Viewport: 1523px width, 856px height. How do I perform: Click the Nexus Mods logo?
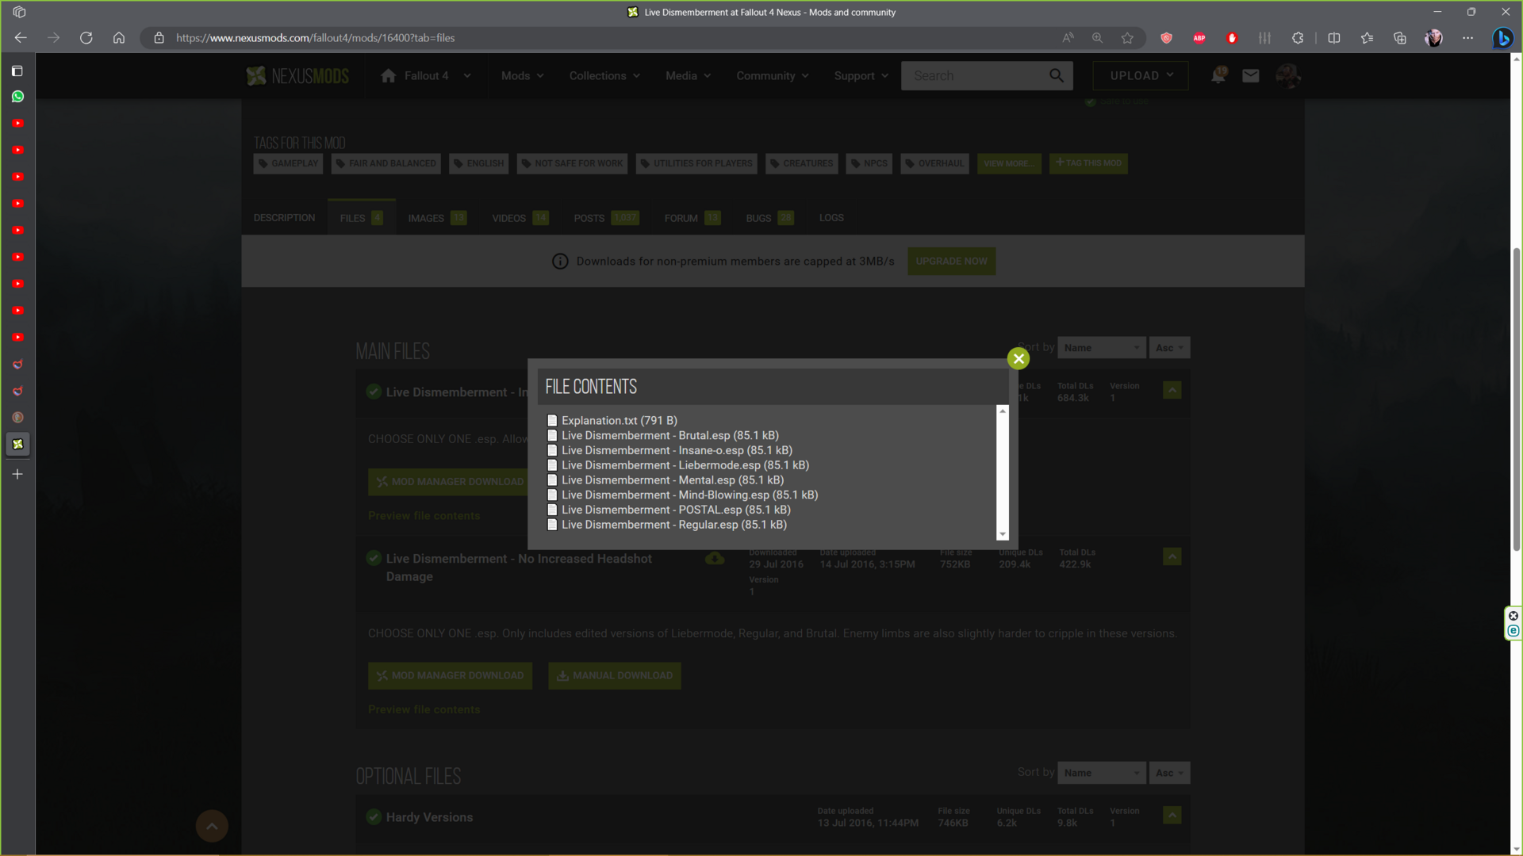(x=298, y=76)
